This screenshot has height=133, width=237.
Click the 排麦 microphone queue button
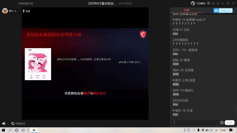(26, 11)
